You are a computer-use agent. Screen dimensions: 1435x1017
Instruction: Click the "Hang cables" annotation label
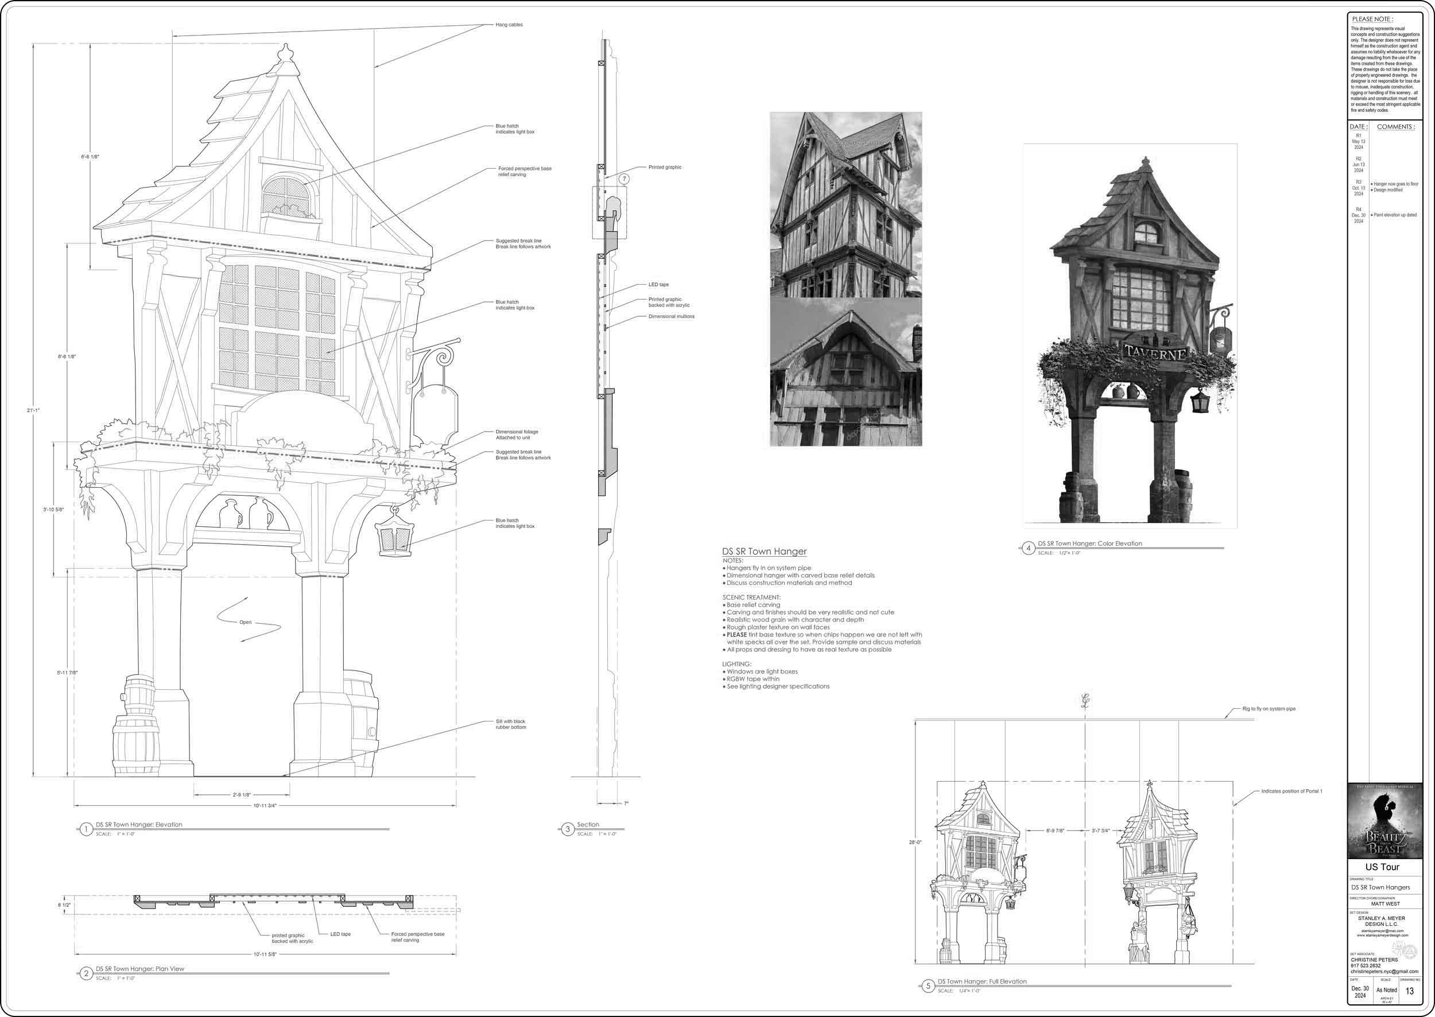pos(509,25)
